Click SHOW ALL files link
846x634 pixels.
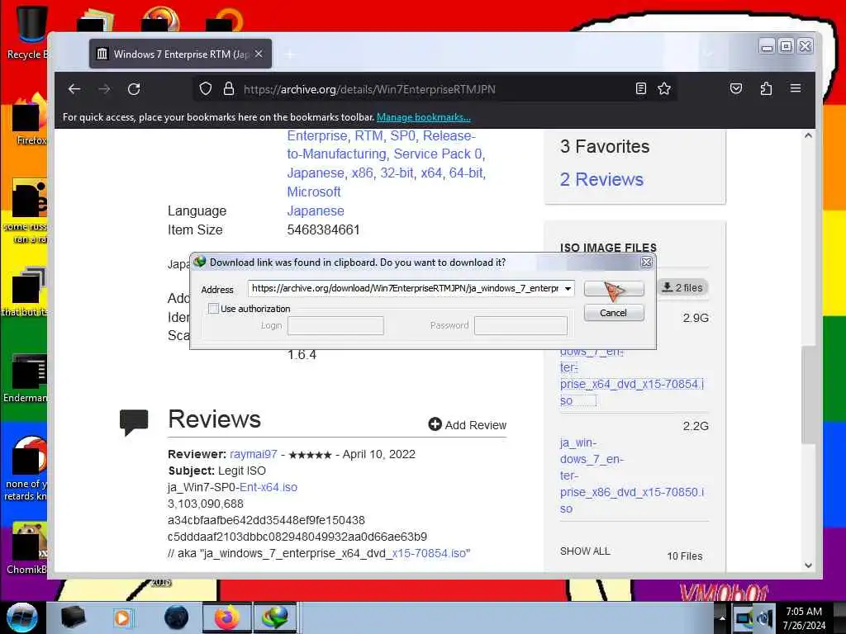pyautogui.click(x=585, y=551)
